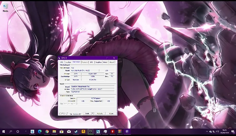Open the Graphics tab in CPU-Z
Image resolution: width=236 pixels, height=136 pixels.
tap(98, 62)
